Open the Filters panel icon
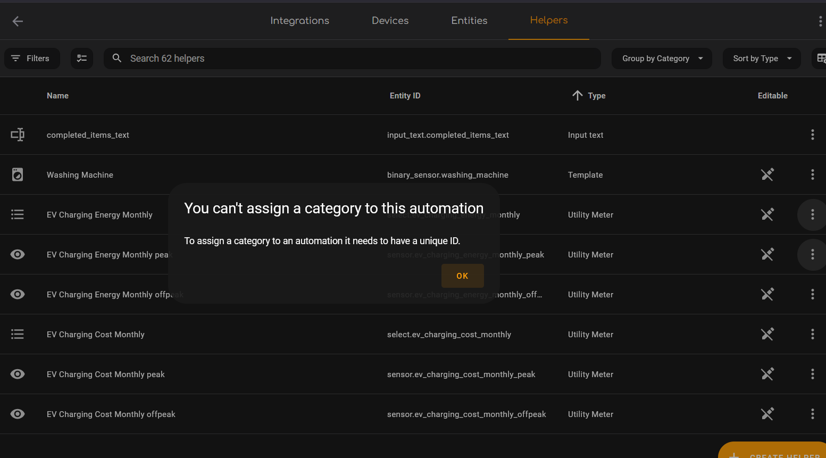Image resolution: width=826 pixels, height=458 pixels. pyautogui.click(x=31, y=58)
